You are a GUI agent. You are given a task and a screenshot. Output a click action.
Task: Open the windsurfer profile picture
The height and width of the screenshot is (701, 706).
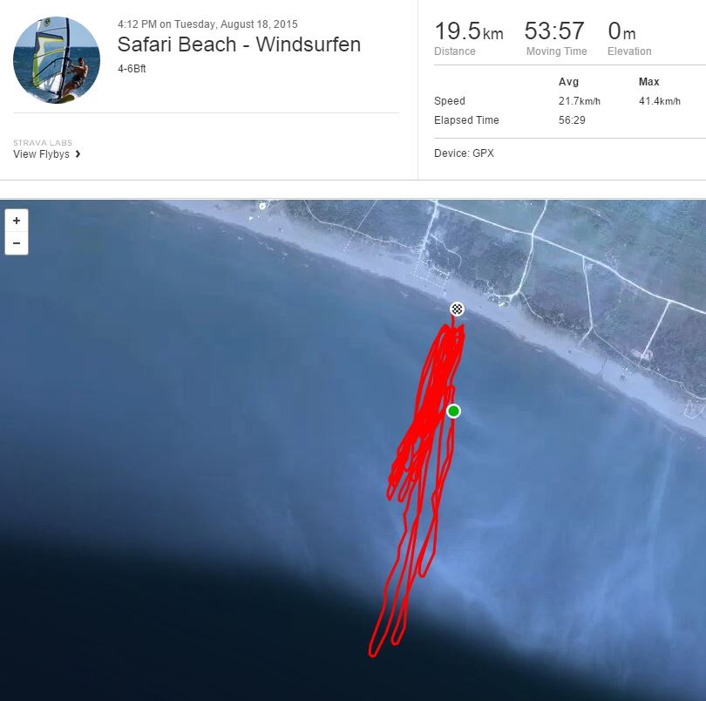57,60
